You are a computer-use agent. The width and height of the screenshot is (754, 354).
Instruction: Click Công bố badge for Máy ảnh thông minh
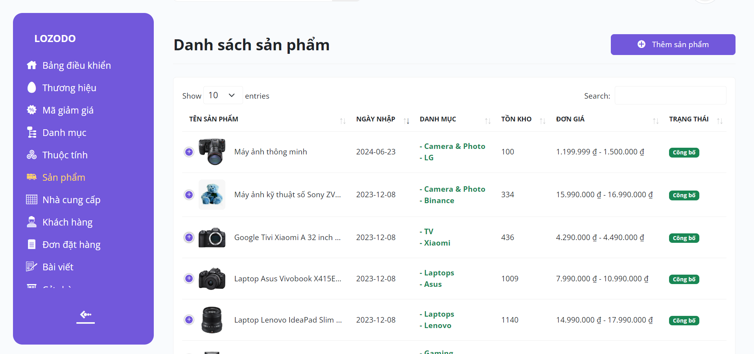click(x=684, y=152)
